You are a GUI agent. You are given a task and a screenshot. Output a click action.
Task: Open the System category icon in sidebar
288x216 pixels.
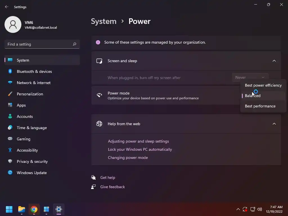click(x=10, y=60)
